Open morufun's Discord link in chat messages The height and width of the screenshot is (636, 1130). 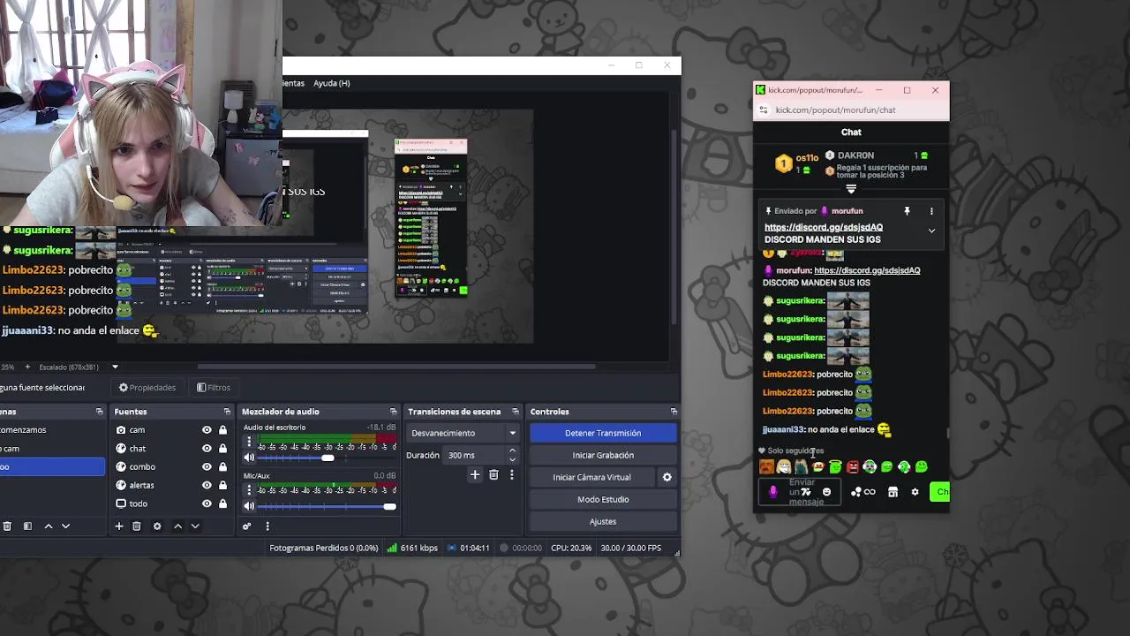coord(867,270)
